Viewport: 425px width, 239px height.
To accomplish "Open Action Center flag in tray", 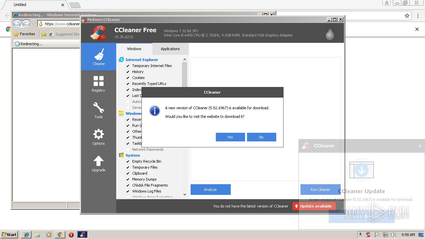I will click(x=377, y=235).
